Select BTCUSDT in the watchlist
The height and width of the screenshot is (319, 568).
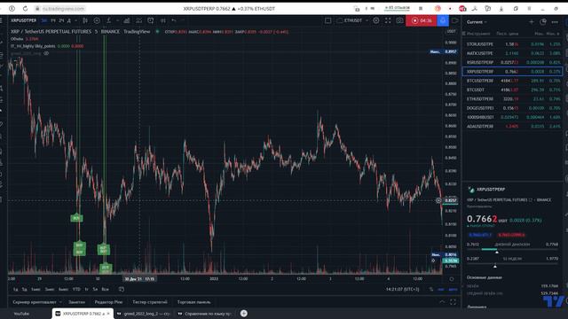tap(513, 89)
